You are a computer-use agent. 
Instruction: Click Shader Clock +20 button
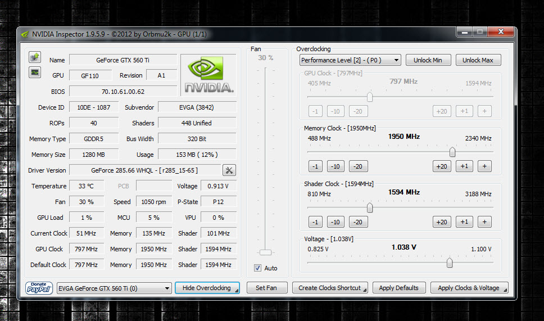pos(442,221)
